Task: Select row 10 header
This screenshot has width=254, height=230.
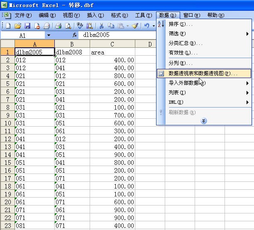Action: click(x=7, y=123)
